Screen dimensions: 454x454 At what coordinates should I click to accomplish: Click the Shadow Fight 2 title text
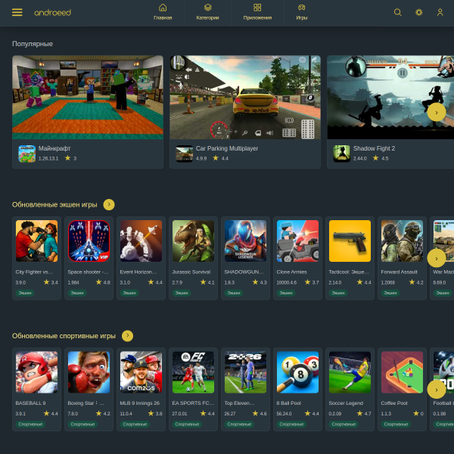374,148
